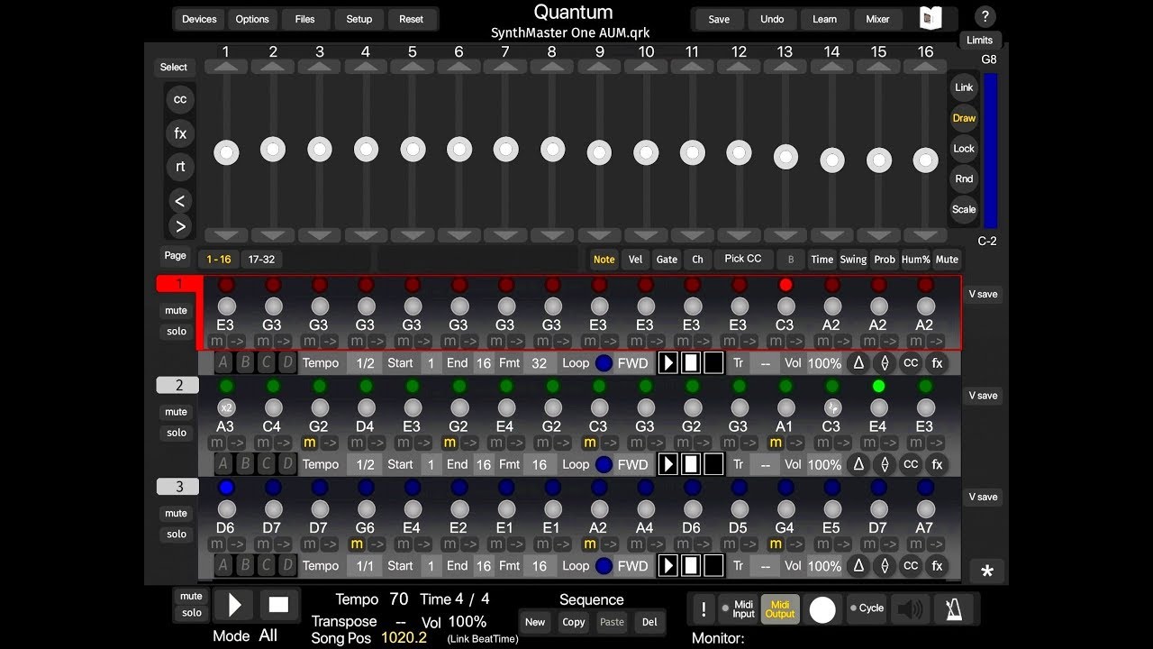Viewport: 1153px width, 649px height.
Task: Click the Undo button
Action: (x=772, y=19)
